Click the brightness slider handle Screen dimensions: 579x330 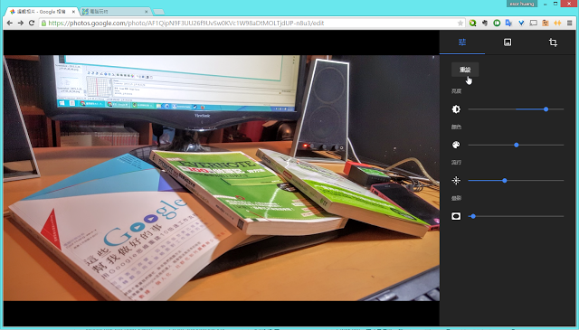point(546,109)
